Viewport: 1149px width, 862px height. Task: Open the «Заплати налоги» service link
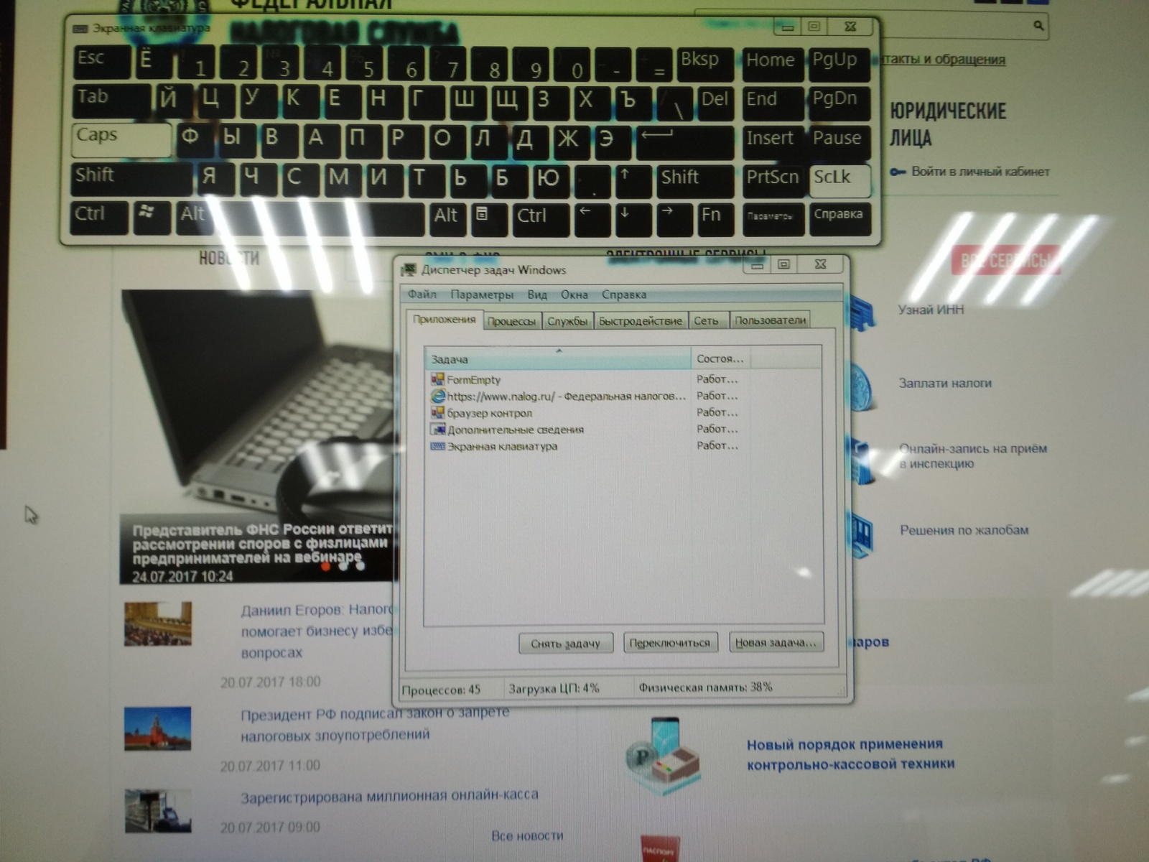[x=945, y=383]
